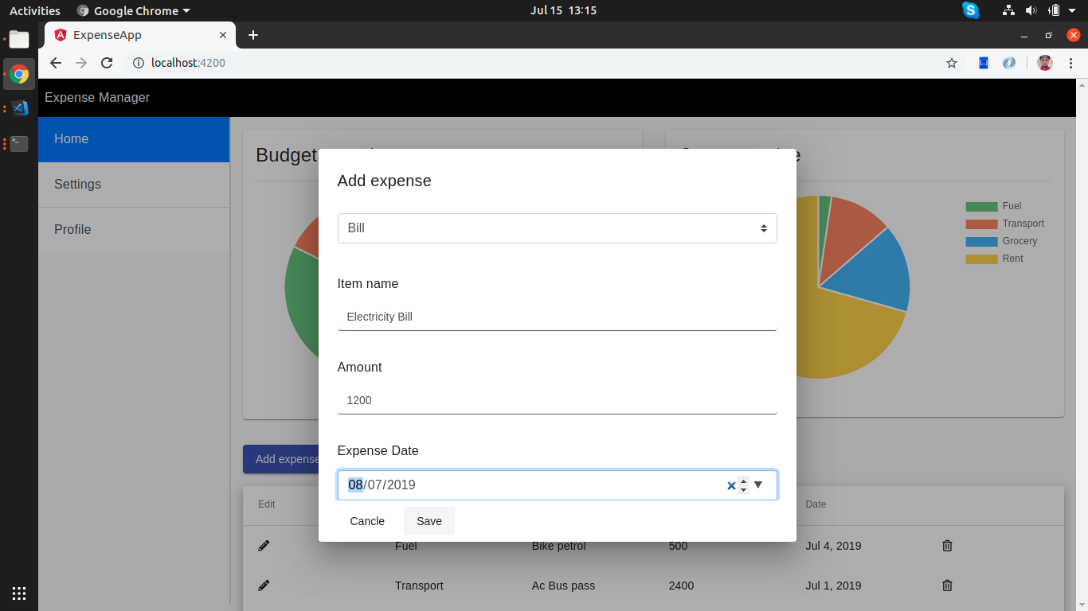Open Skype from the system tray
This screenshot has width=1088, height=611.
click(970, 10)
